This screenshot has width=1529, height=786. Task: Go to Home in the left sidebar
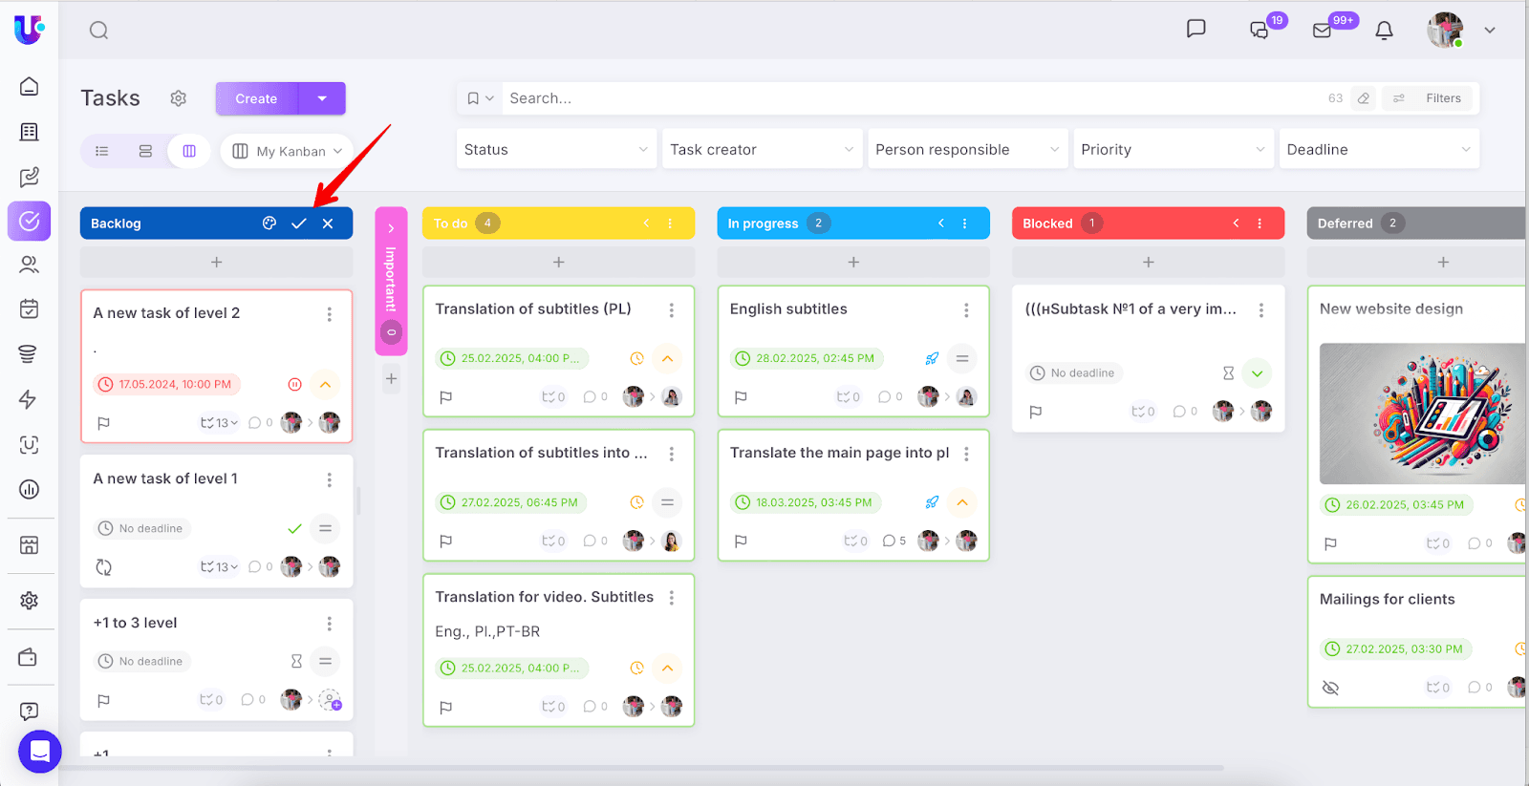coord(30,87)
